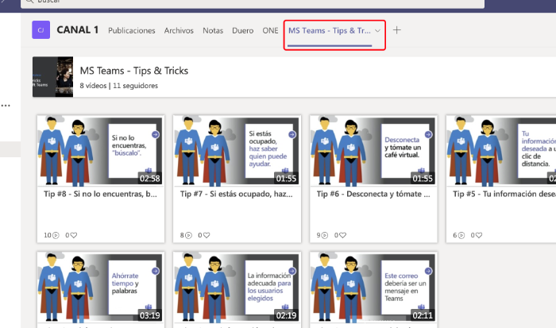Open the Publicaciones tab
556x328 pixels.
click(132, 30)
